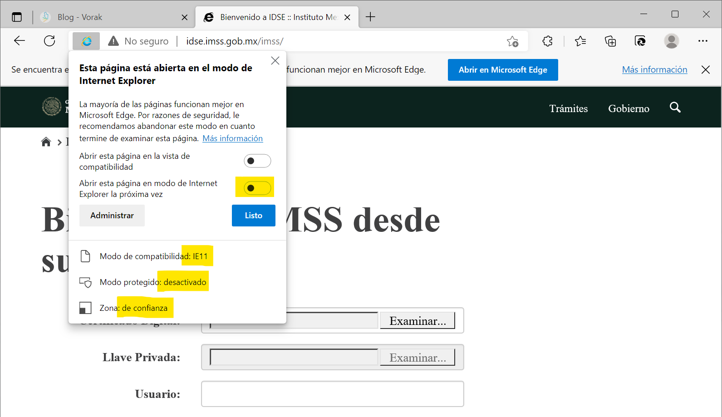This screenshot has width=722, height=417.
Task: Click the compatibility mode document icon
Action: point(85,256)
